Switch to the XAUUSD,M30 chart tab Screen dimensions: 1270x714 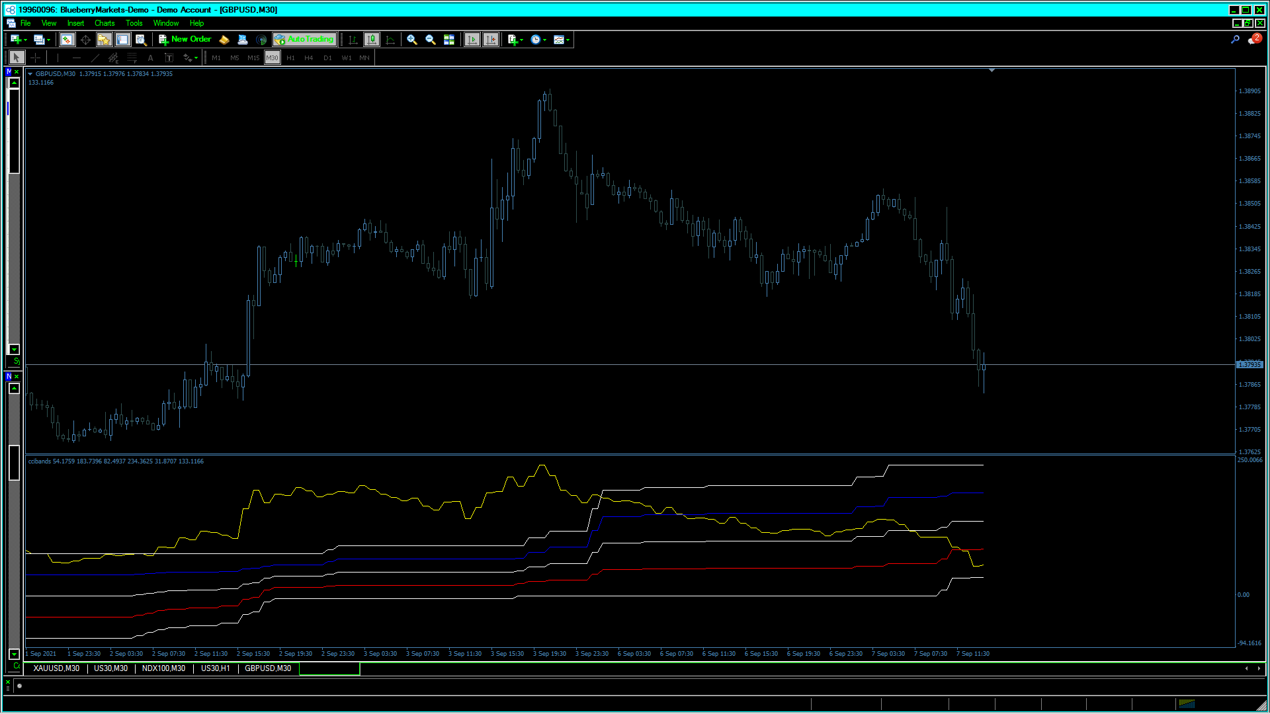tap(56, 668)
